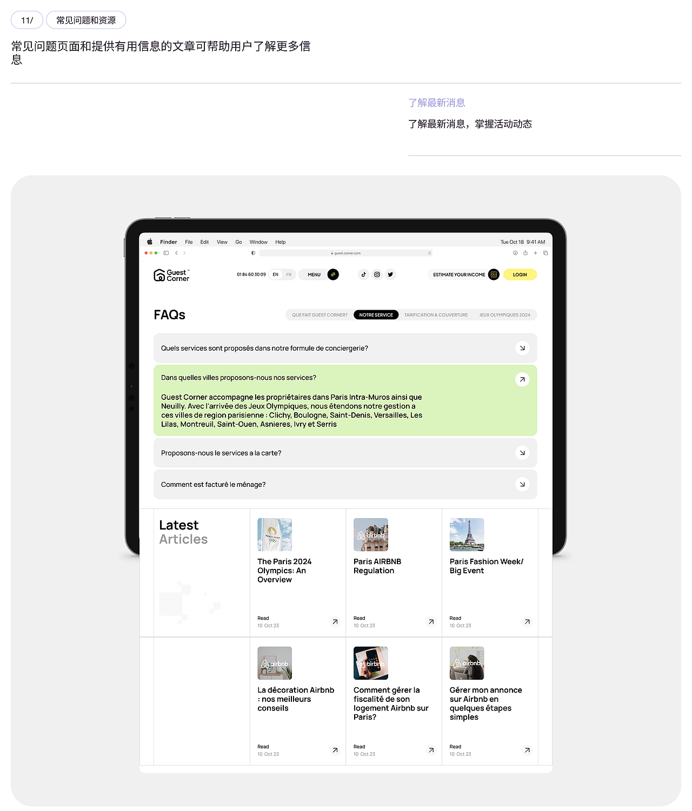
Task: Click the Safari sidebar toggle icon
Action: tap(166, 253)
